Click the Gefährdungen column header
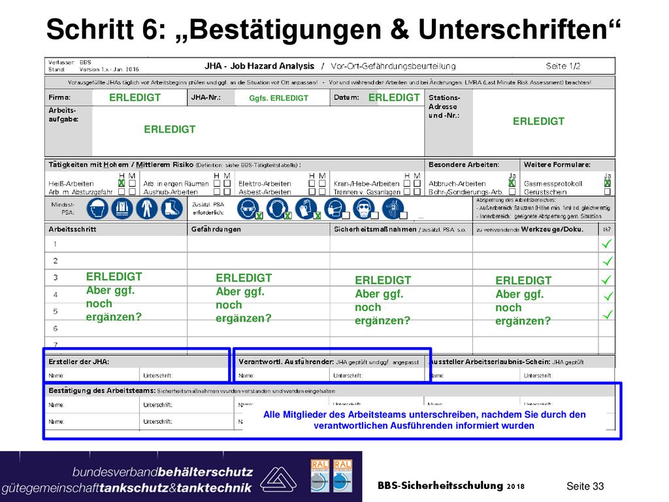 (x=259, y=229)
